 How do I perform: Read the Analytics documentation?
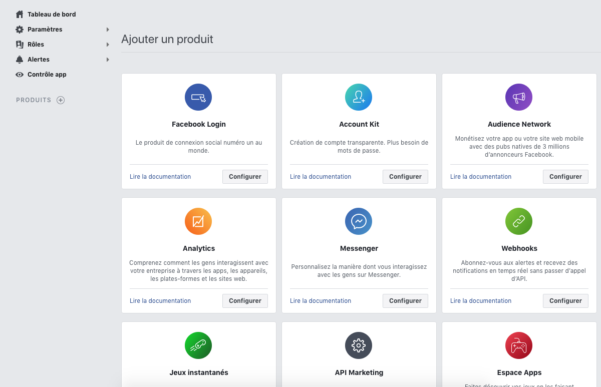tap(160, 301)
